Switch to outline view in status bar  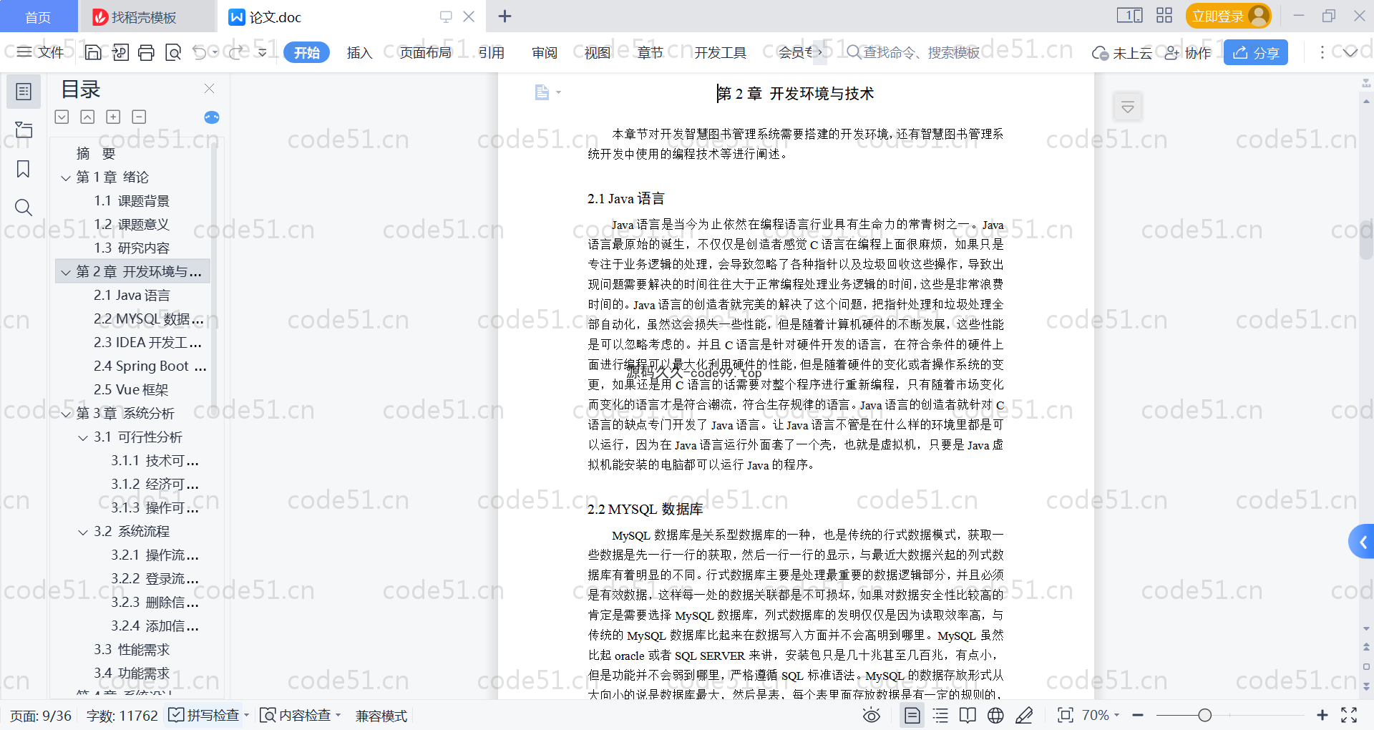[940, 715]
